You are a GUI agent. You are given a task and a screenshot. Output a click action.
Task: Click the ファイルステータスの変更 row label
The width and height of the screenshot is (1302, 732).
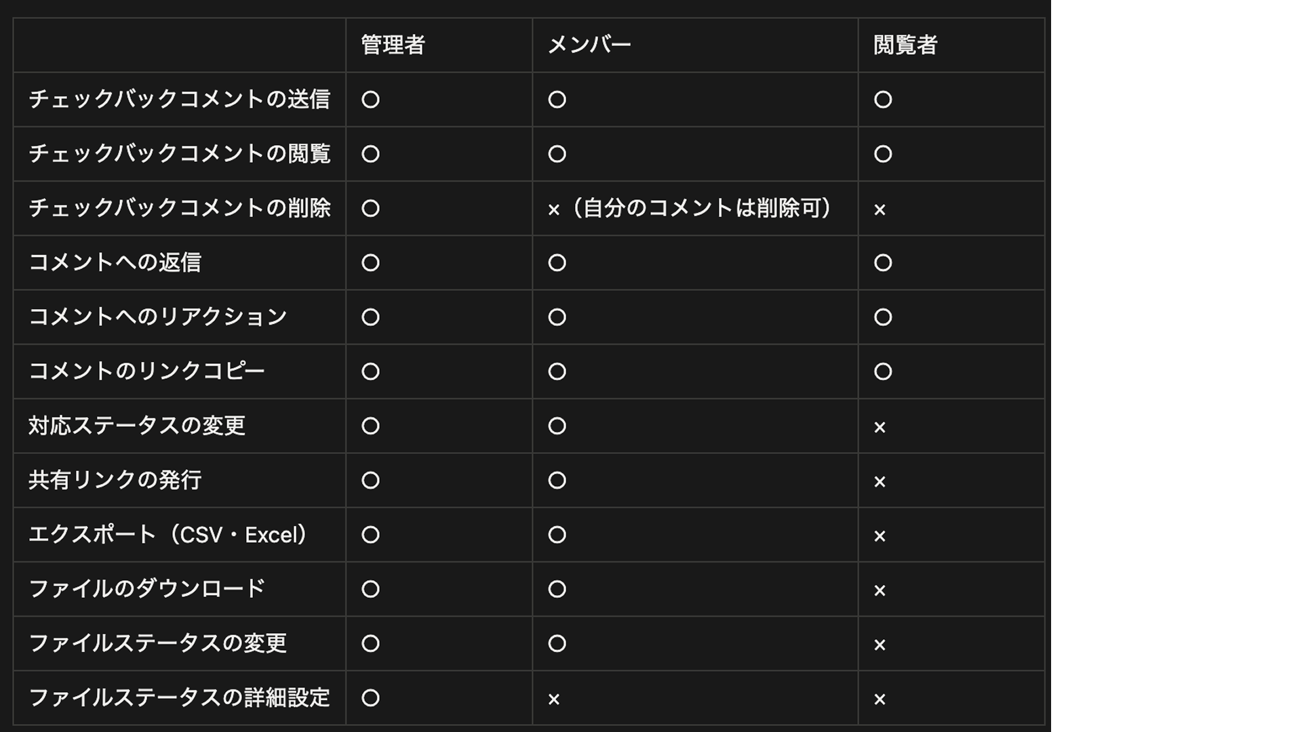157,643
